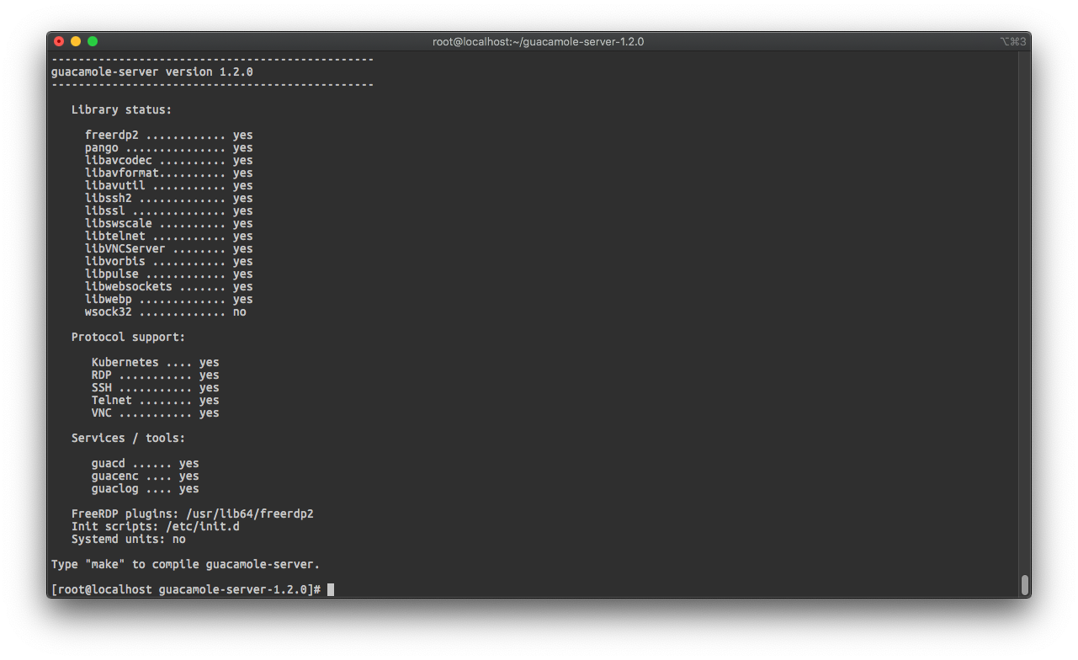Click the wsock32 line showing no
This screenshot has height=660, width=1078.
pos(165,311)
